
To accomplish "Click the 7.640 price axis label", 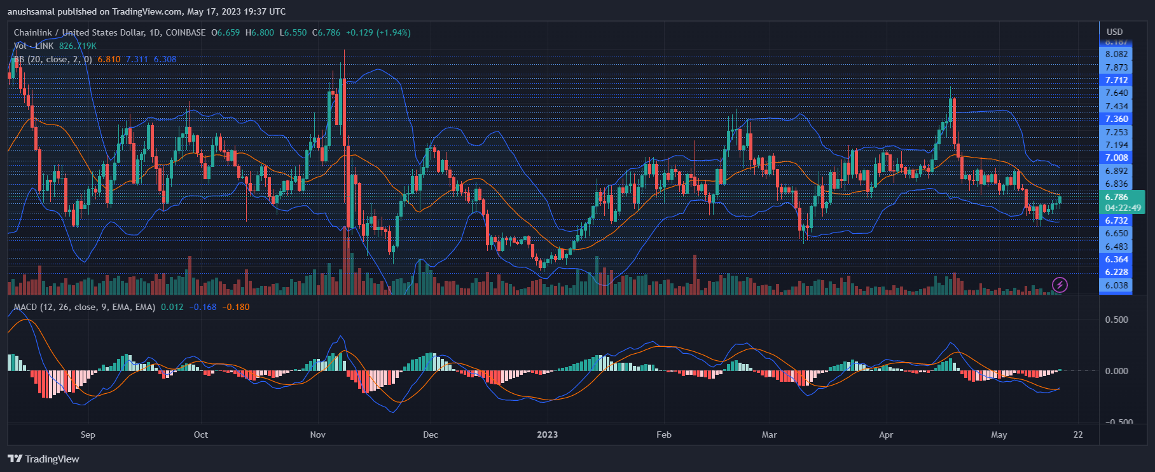I will pos(1117,93).
